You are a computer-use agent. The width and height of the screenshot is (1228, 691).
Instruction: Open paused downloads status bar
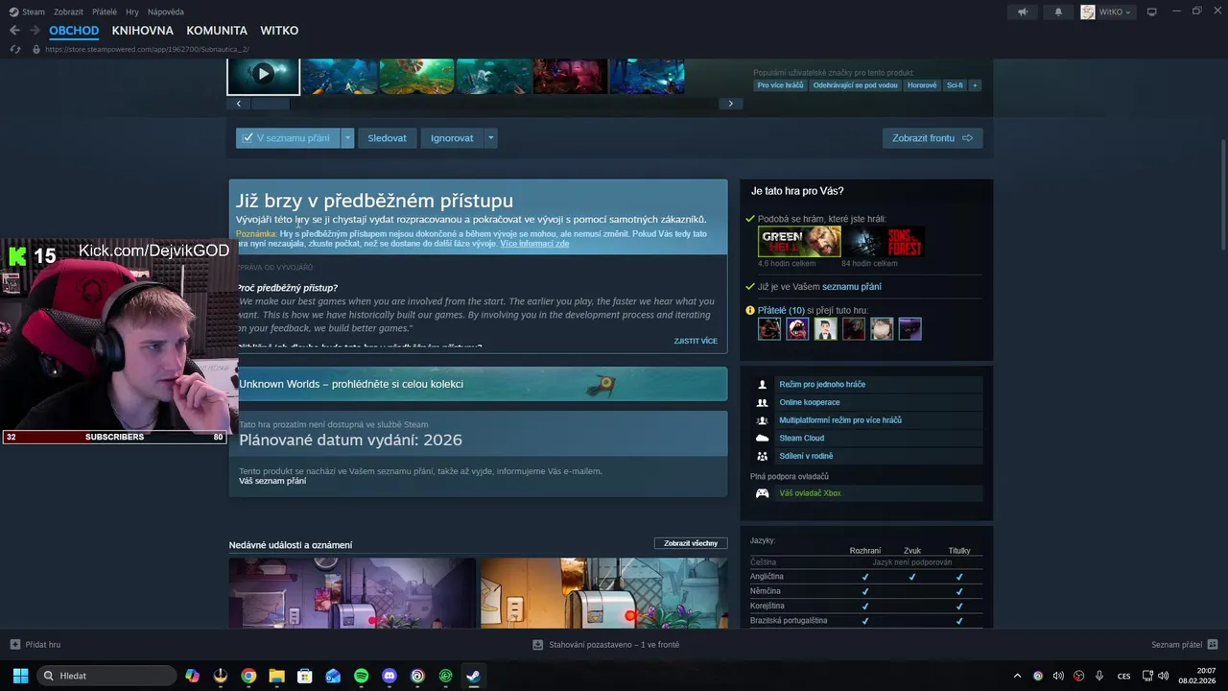click(605, 645)
